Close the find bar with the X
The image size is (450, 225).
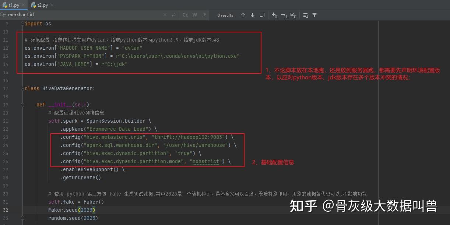coord(165,15)
